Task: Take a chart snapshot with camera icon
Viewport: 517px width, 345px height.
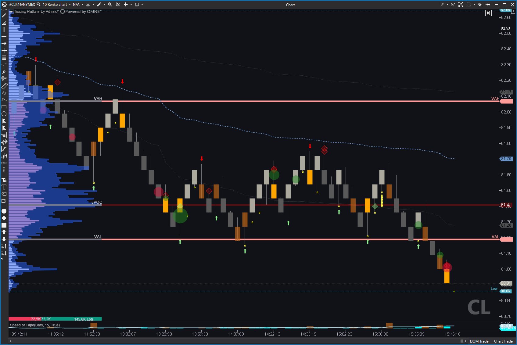Action: tap(453, 5)
